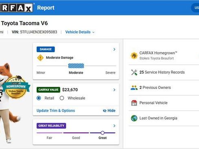Click the Last Owned in Georgia text
The image size is (199, 149).
158,118
